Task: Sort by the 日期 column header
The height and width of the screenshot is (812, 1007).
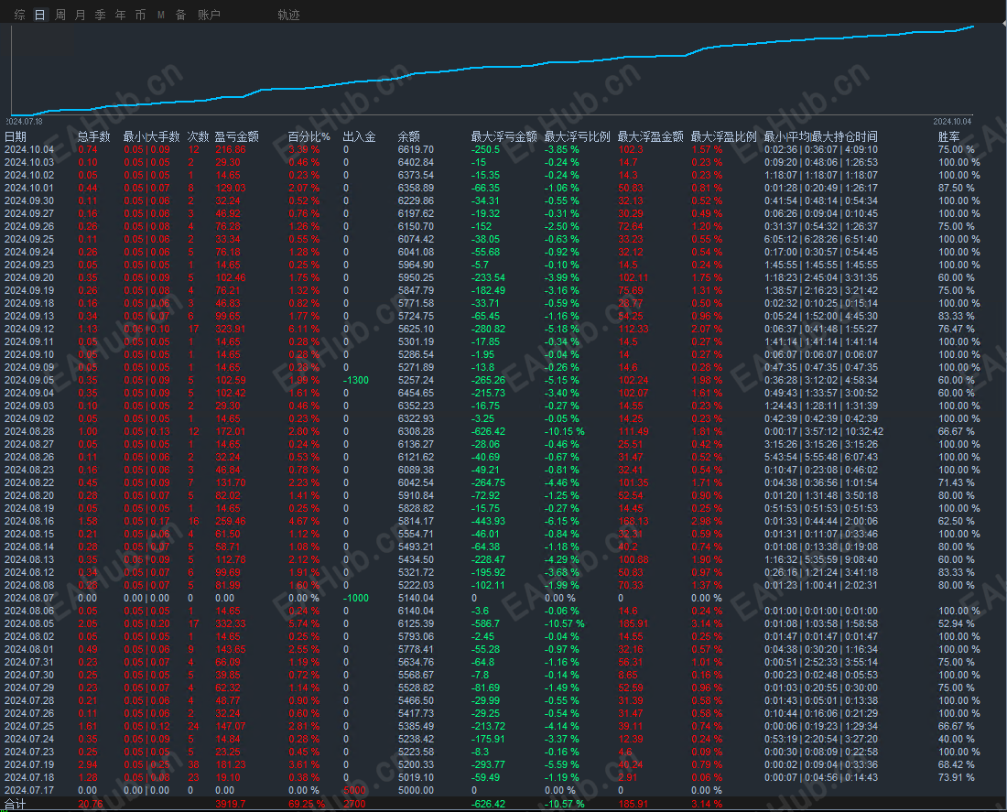Action: click(x=16, y=136)
